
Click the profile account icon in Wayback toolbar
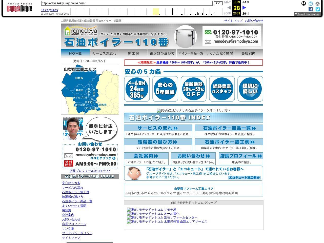(x=303, y=3)
